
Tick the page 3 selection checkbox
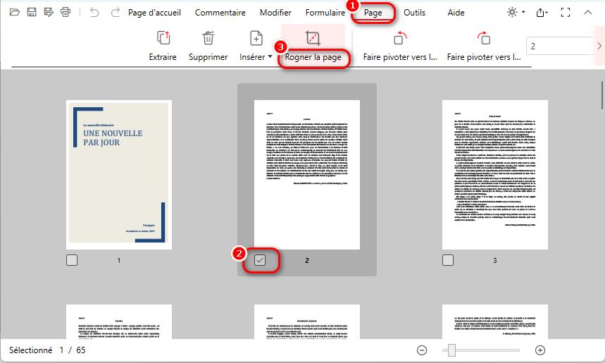coord(448,260)
